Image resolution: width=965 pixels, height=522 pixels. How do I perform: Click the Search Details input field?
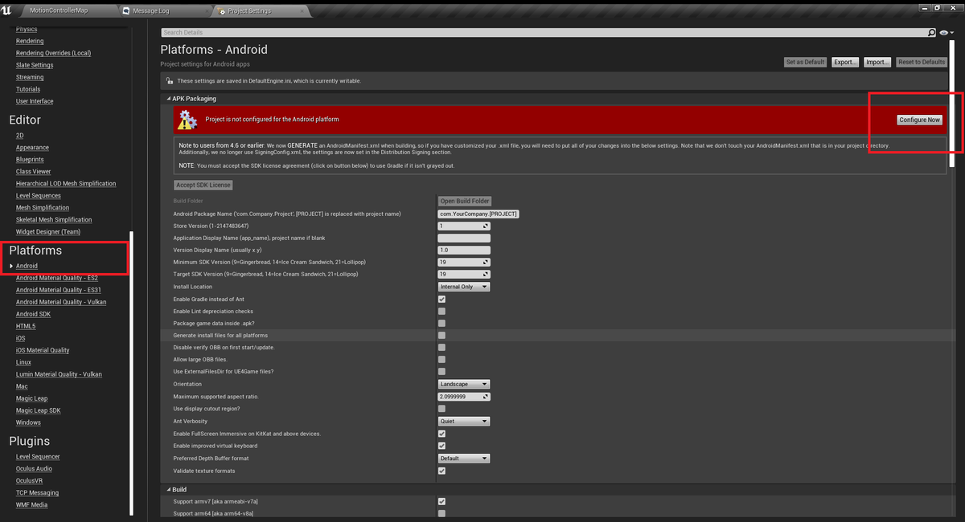[543, 33]
